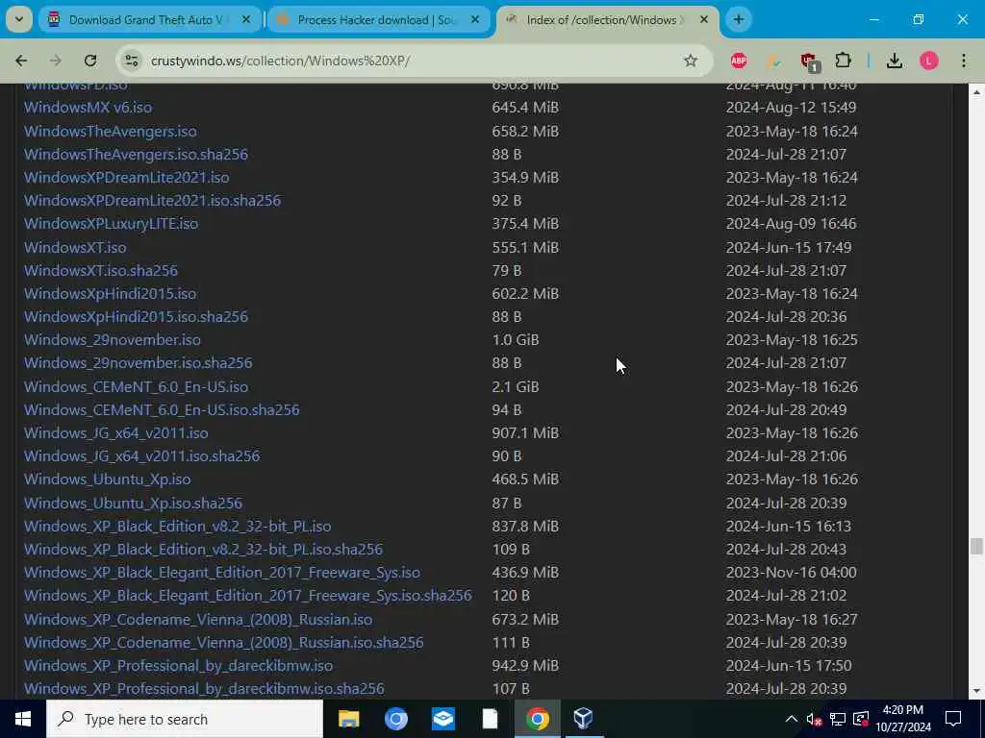
Task: Open Codename_Vienna_(2008)_Russian.iso.sha256 link
Action: coord(224,643)
